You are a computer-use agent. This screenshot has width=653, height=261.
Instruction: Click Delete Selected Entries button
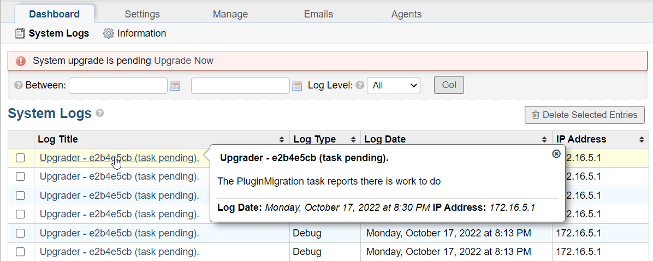coord(584,115)
